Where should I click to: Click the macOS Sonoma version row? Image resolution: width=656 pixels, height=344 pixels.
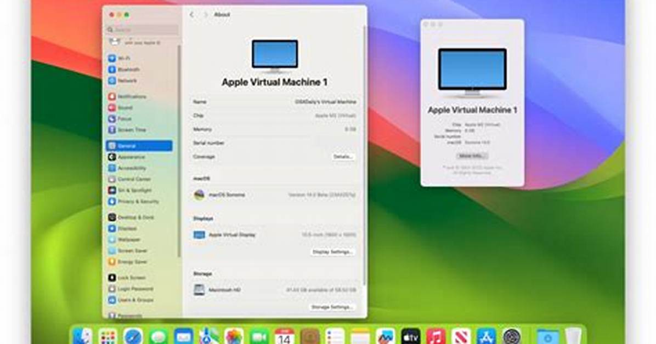coord(274,195)
